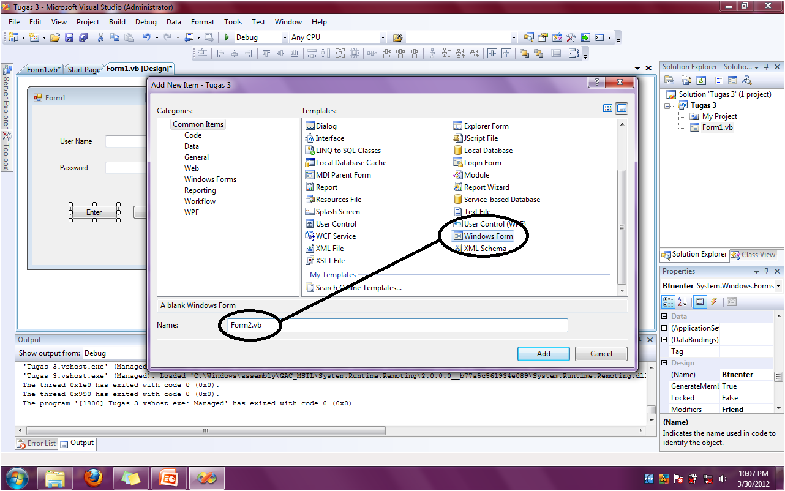Expand the (ApplicationSettings) property
The image size is (785, 491).
(665, 328)
